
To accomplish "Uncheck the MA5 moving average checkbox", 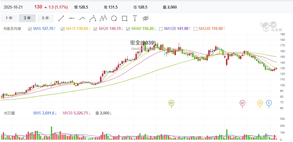I will (30, 29).
